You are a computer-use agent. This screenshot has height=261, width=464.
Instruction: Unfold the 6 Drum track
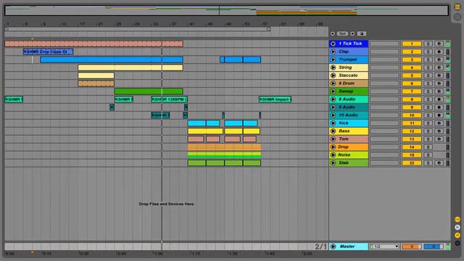[x=333, y=83]
